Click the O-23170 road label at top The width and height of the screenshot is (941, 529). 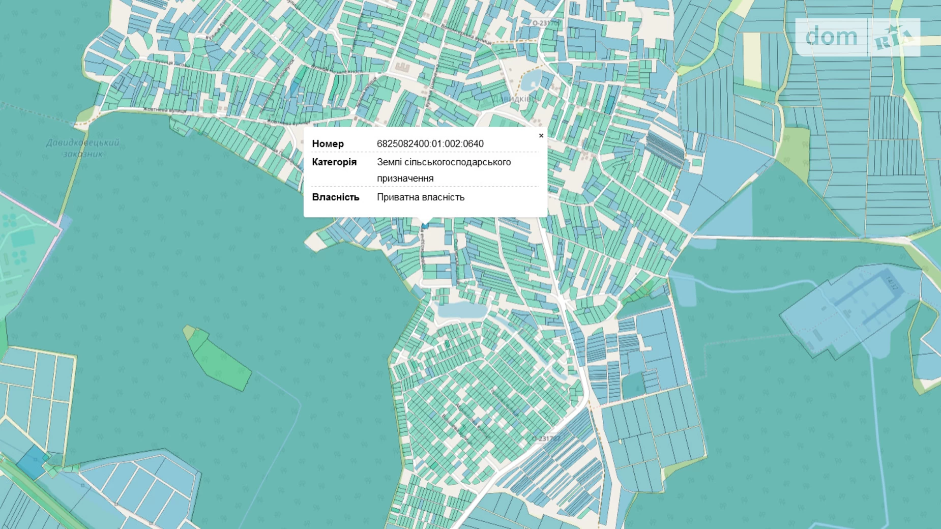[x=545, y=23]
